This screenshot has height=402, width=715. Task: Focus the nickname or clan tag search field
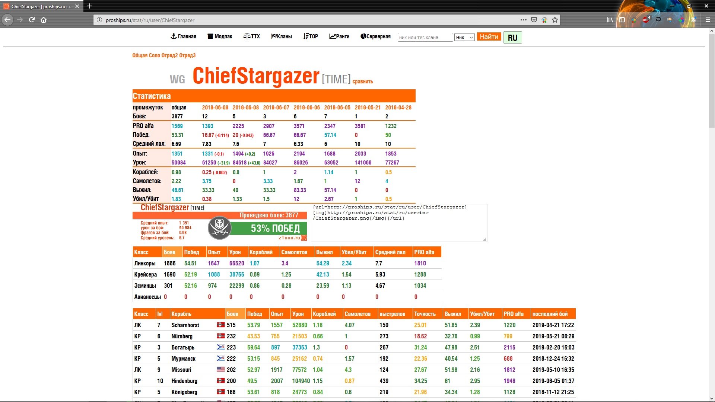425,37
